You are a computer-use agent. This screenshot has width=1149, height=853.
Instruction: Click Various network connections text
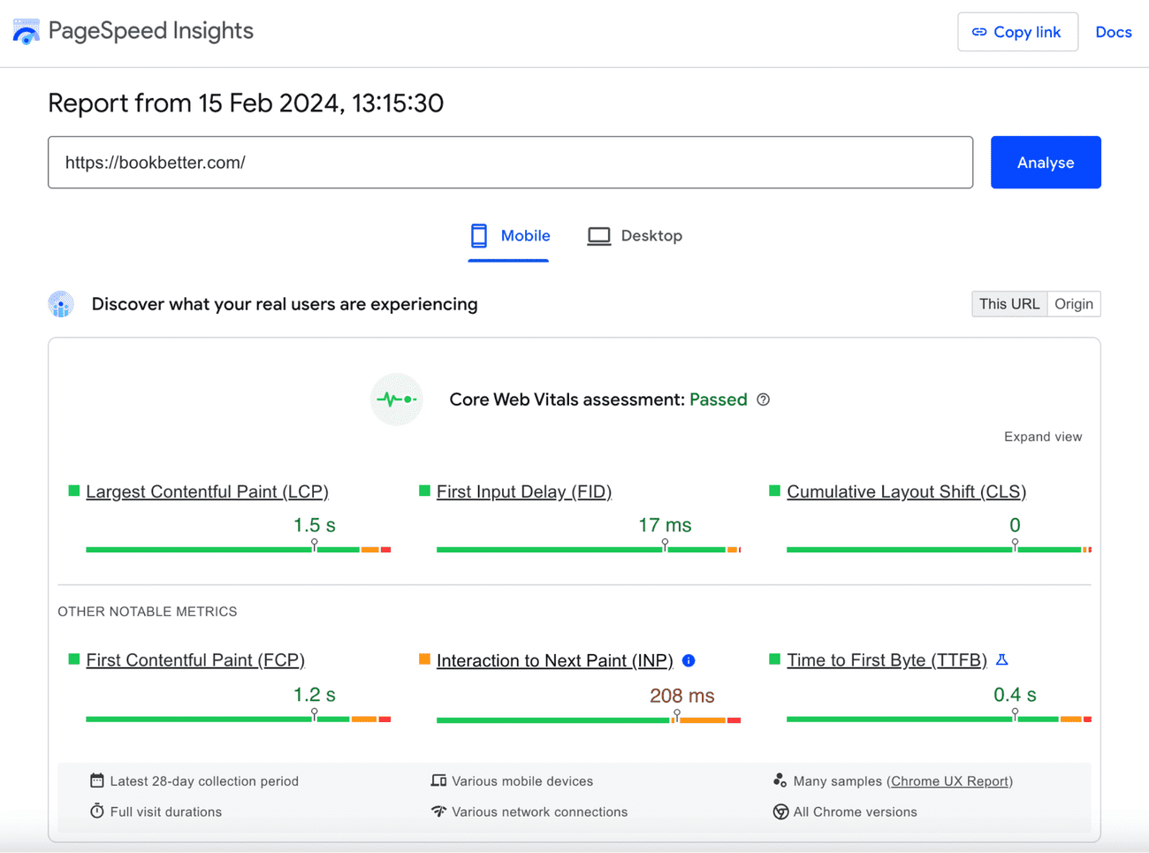pyautogui.click(x=539, y=811)
